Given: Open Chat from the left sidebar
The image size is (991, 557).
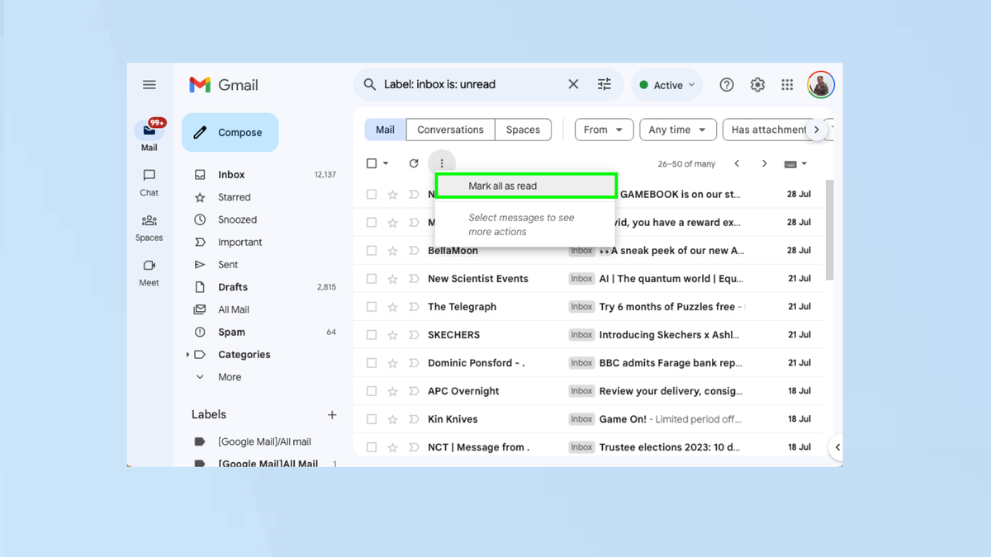Looking at the screenshot, I should (x=149, y=183).
